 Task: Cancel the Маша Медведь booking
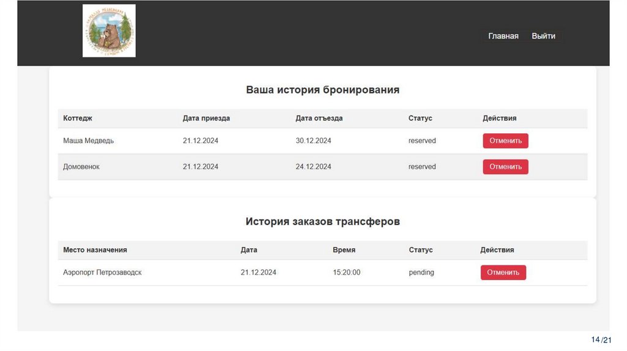505,141
